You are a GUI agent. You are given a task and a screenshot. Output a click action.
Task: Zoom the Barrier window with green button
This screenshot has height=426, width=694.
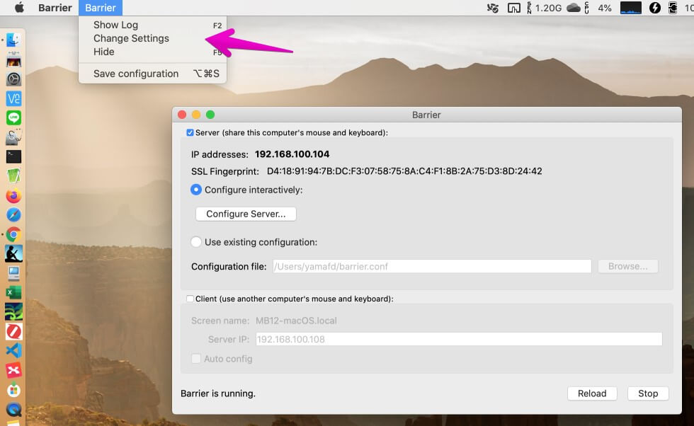[x=210, y=115]
